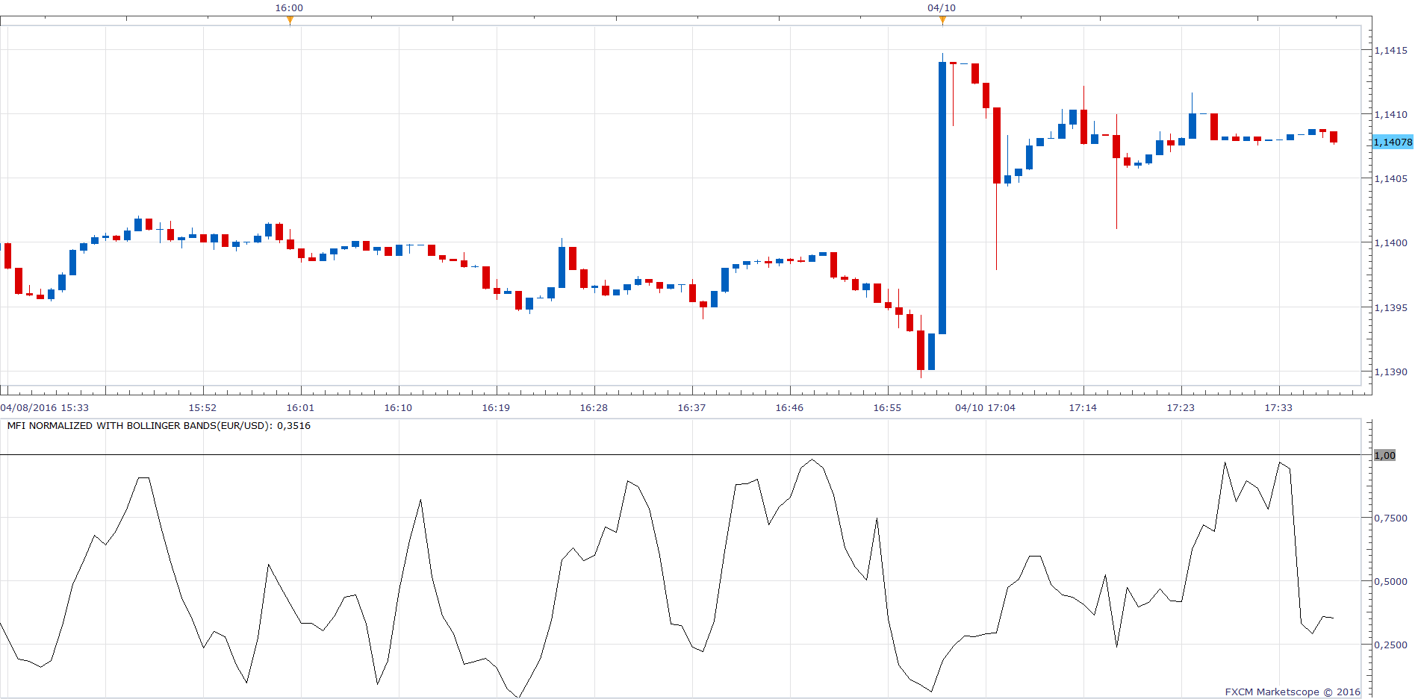Image resolution: width=1421 pixels, height=699 pixels.
Task: Click the 0,2500 indicator axis label
Action: pyautogui.click(x=1391, y=645)
